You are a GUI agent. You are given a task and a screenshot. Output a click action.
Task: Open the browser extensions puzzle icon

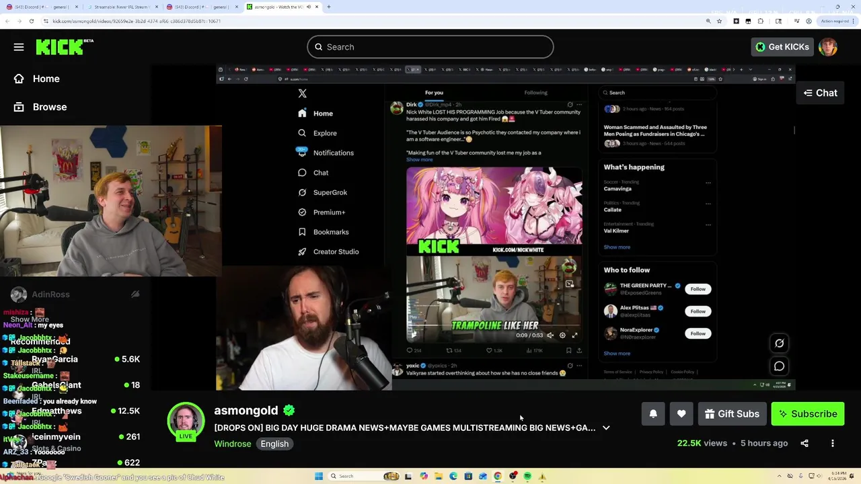761,21
